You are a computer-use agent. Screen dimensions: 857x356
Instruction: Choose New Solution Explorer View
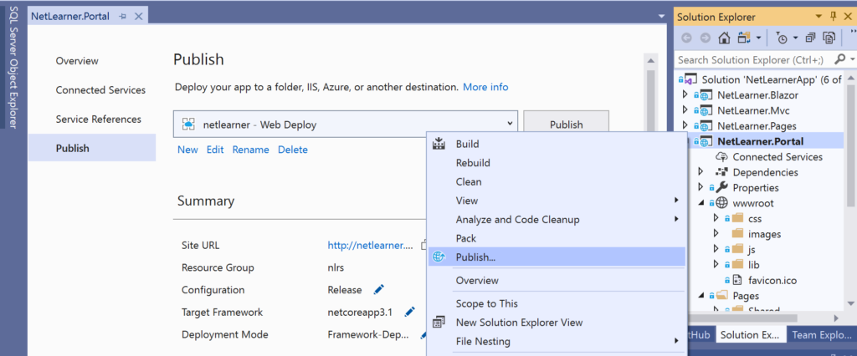557,323
